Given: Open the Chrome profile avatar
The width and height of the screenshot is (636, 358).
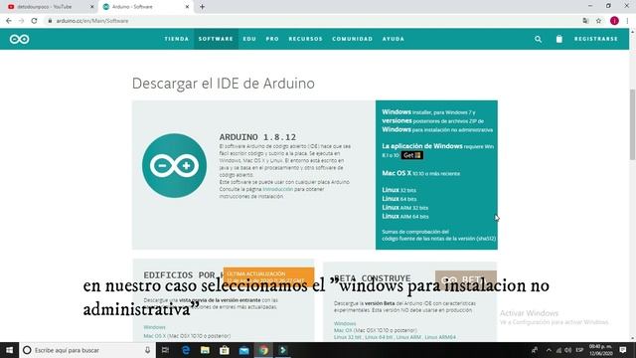Looking at the screenshot, I should point(614,21).
